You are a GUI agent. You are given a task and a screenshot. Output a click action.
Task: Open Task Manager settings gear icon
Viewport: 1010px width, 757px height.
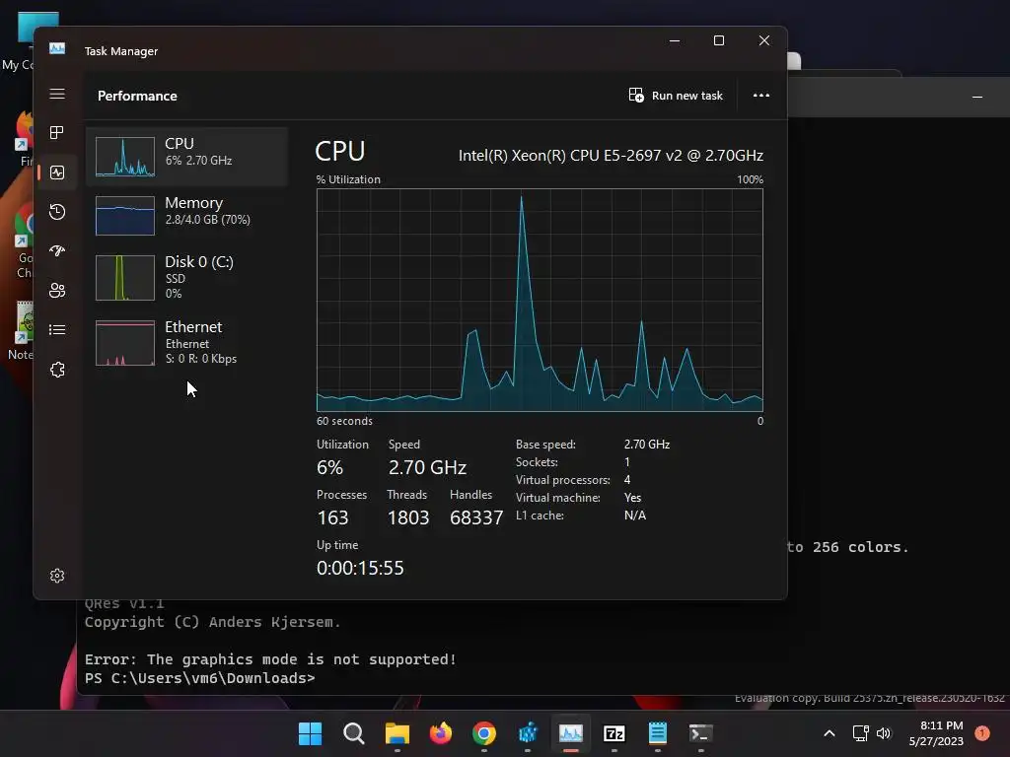pyautogui.click(x=57, y=576)
